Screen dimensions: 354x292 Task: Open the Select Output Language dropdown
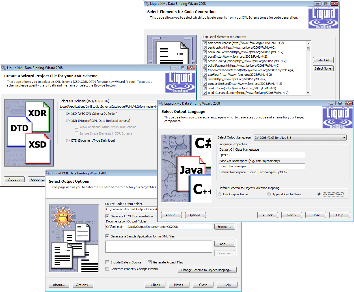(x=300, y=138)
